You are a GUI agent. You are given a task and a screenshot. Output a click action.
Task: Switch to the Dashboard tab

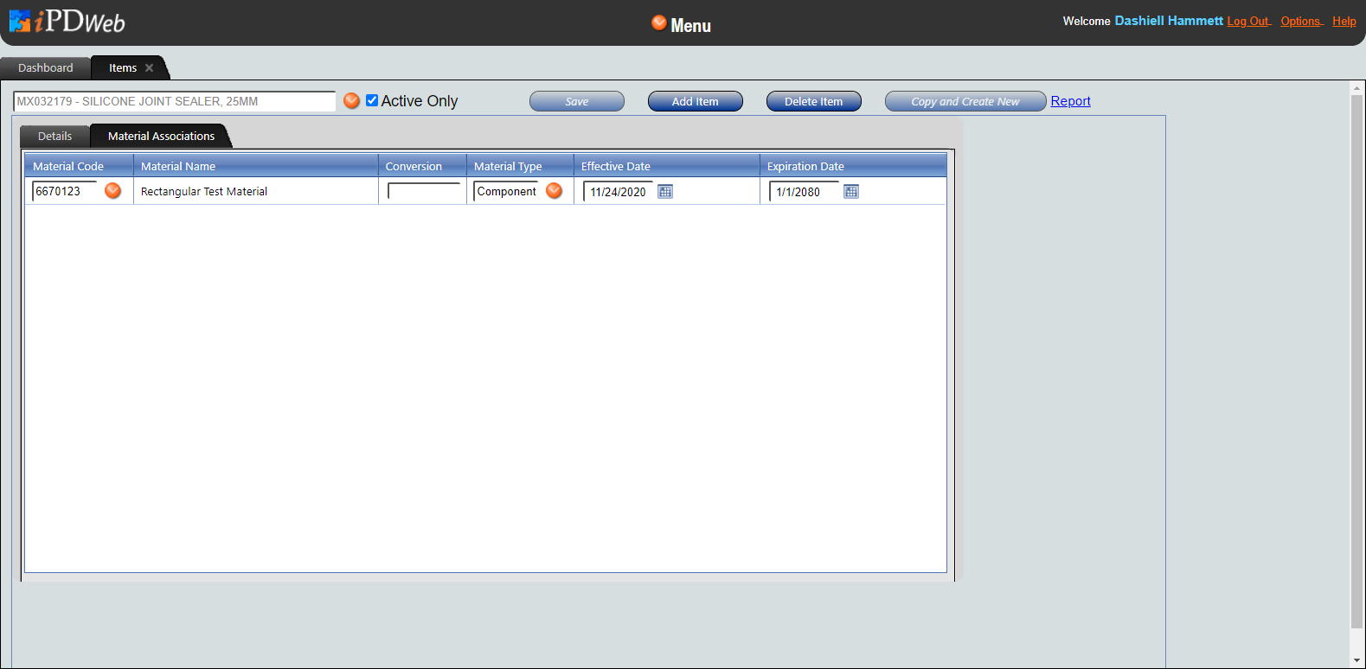click(46, 68)
